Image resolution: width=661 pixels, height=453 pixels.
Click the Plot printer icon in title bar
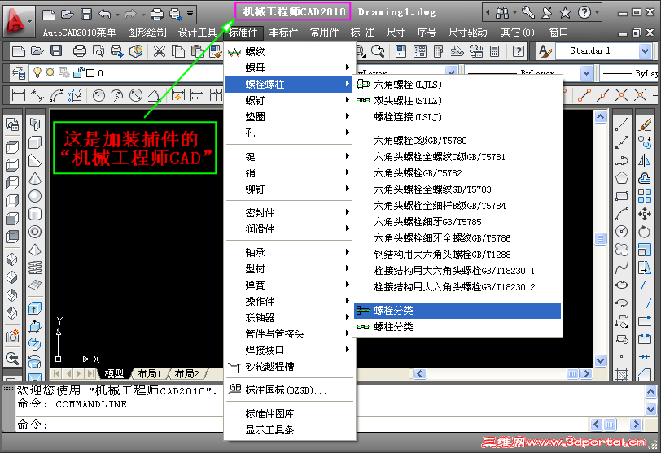pos(157,14)
